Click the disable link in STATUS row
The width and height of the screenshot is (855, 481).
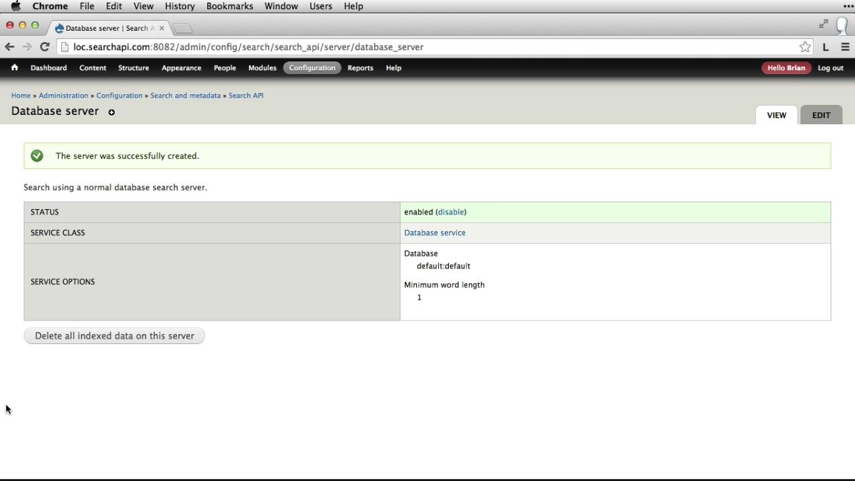(451, 212)
